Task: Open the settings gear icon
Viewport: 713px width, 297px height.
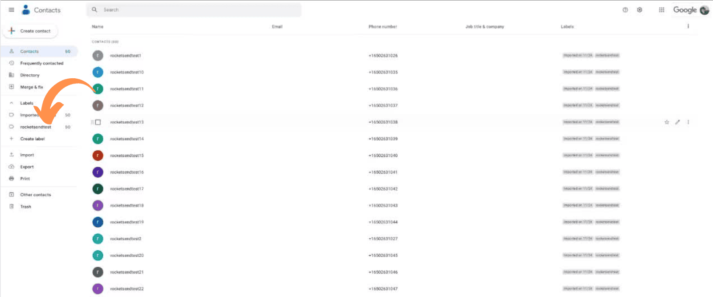Action: tap(639, 10)
